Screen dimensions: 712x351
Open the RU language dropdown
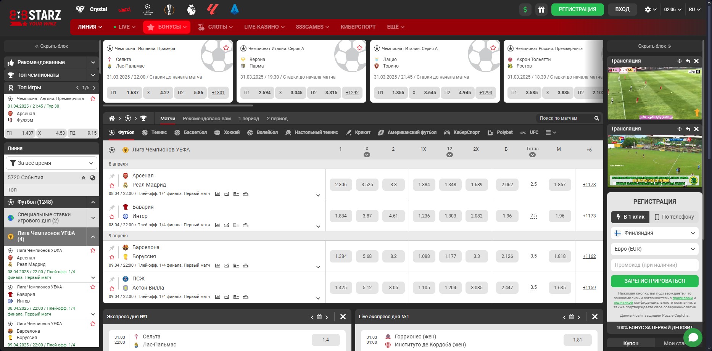click(x=694, y=10)
